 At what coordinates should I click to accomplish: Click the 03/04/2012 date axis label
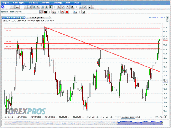coord(92,117)
